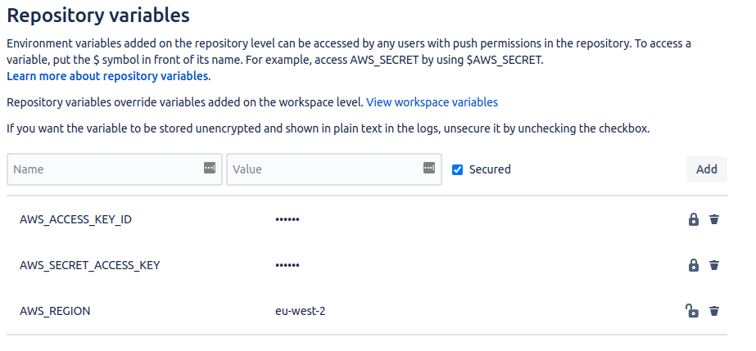
Task: Click the lock icon for AWS_SECRET_ACCESS_KEY
Action: (x=693, y=265)
